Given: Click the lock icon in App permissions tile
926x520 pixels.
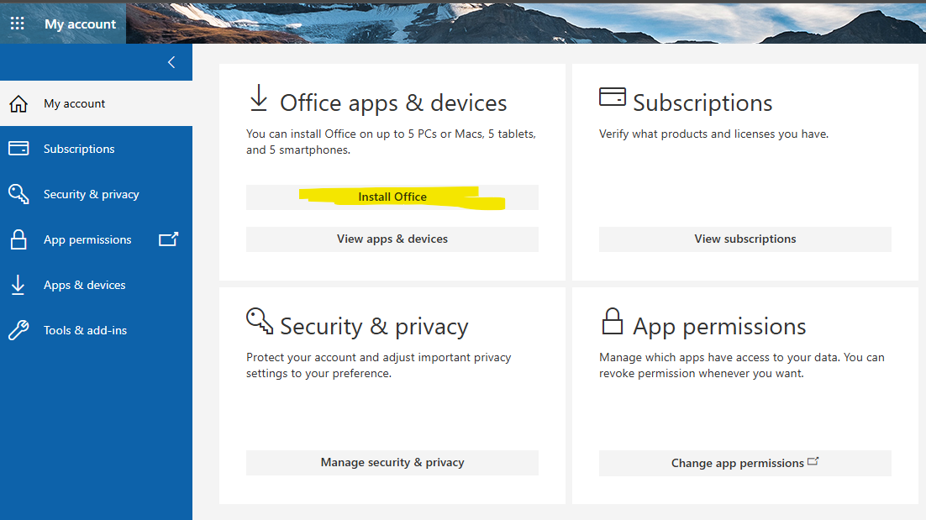Looking at the screenshot, I should (613, 321).
